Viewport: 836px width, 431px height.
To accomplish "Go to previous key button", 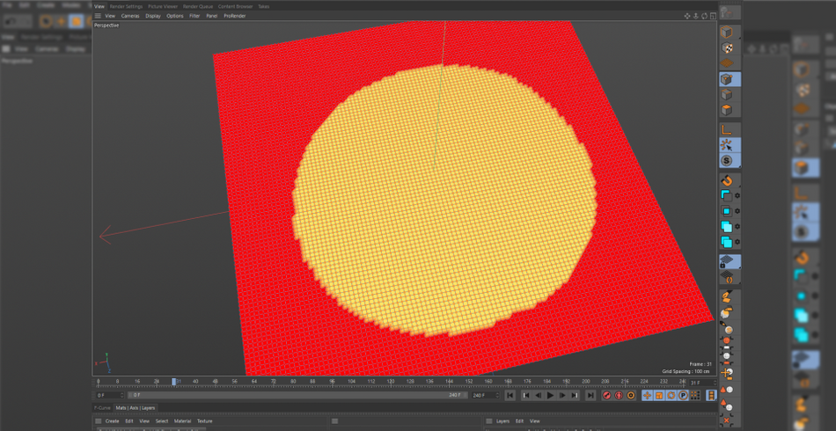I will pyautogui.click(x=525, y=395).
